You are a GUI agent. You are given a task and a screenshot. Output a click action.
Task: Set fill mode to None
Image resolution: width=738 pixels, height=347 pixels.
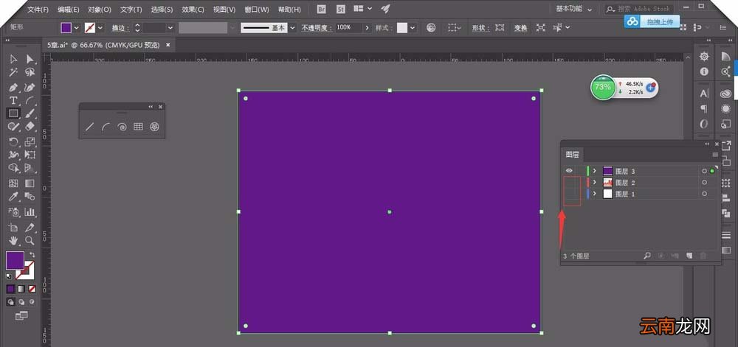click(32, 289)
